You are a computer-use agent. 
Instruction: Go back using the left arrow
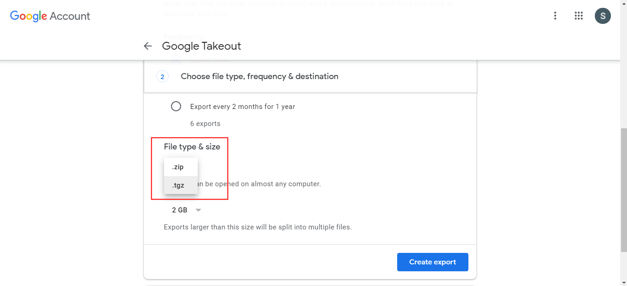tap(148, 46)
